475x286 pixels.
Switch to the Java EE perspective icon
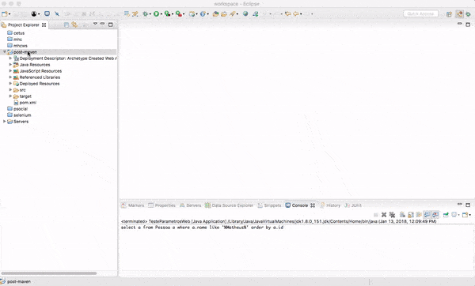coord(459,14)
